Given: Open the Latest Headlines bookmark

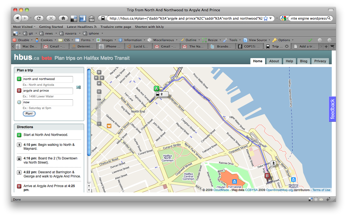Looking at the screenshot, I should (82, 27).
